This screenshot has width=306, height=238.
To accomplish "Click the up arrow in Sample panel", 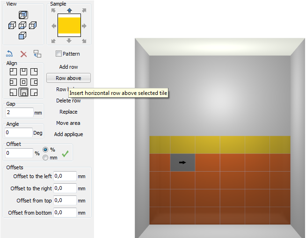I will point(69,10).
